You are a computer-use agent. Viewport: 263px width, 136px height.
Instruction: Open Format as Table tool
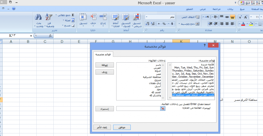click(x=126, y=20)
